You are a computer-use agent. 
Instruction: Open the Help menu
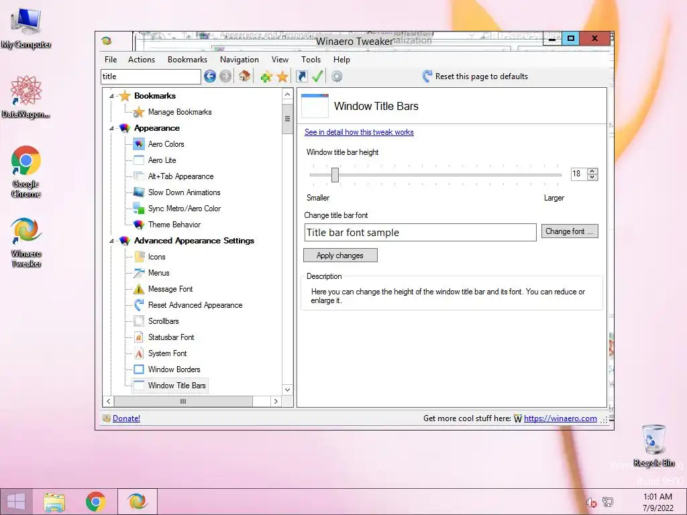[341, 60]
